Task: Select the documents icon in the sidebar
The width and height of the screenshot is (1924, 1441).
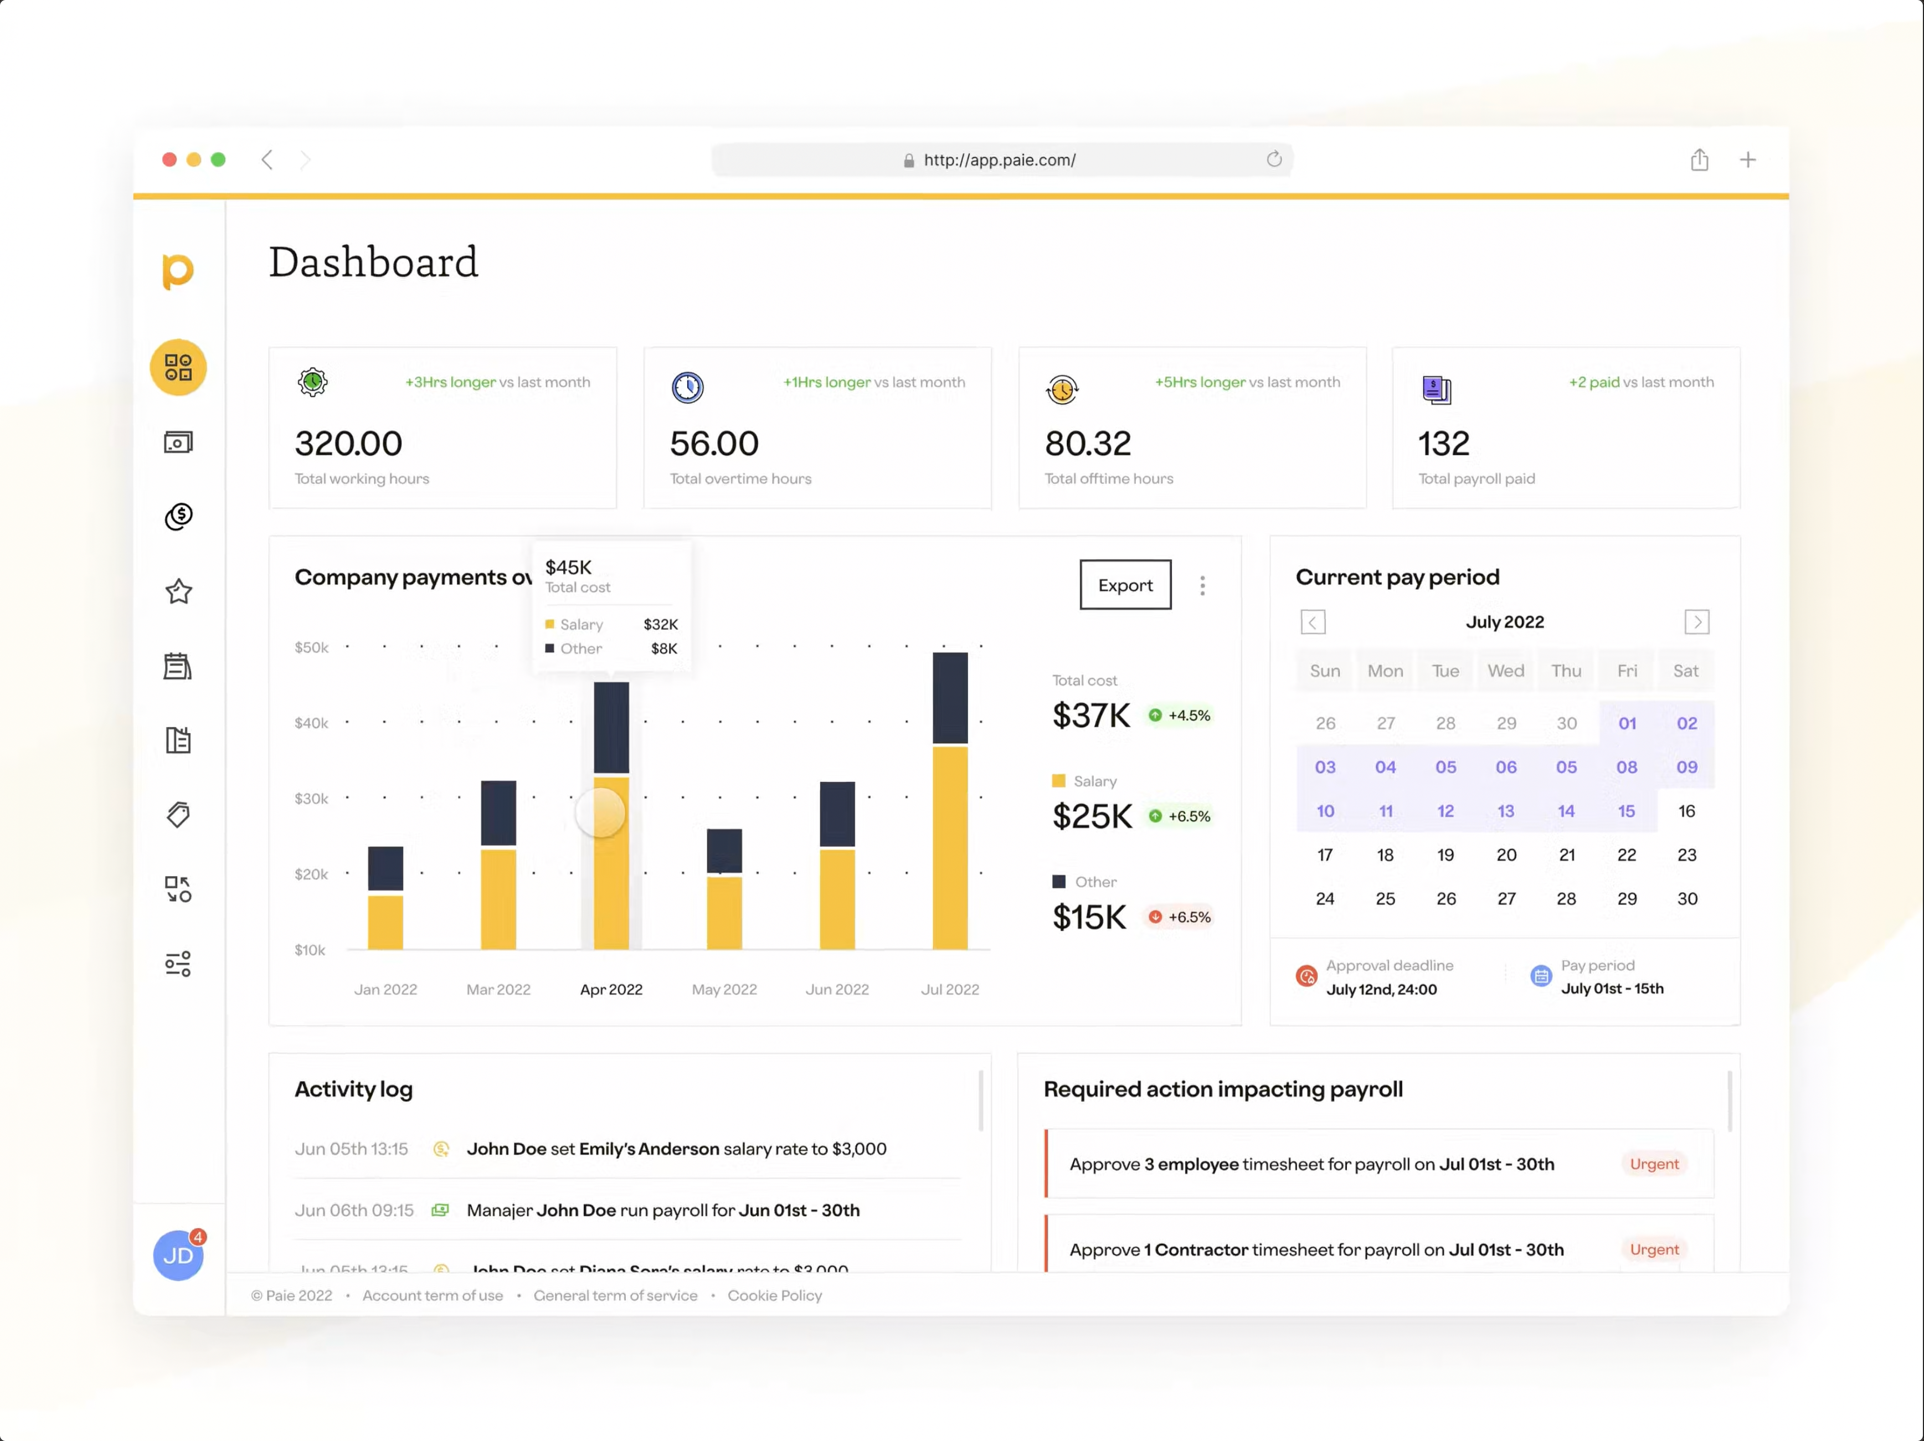Action: pos(178,740)
